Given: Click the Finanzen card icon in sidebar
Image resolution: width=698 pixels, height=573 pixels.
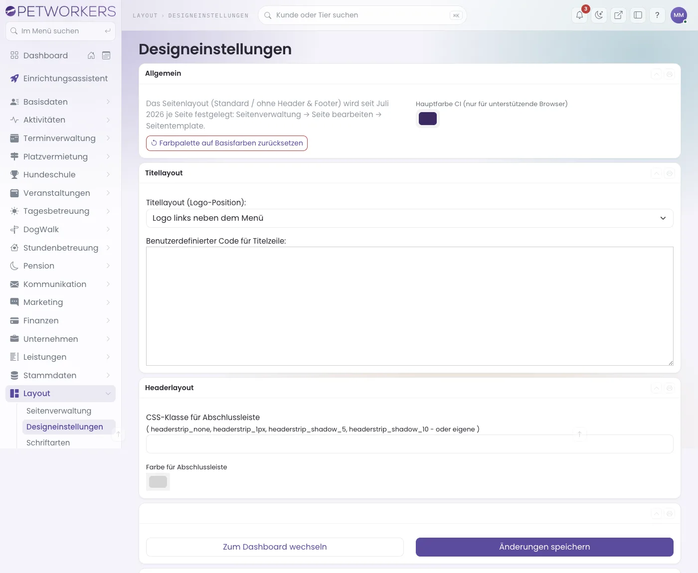Looking at the screenshot, I should [x=14, y=320].
